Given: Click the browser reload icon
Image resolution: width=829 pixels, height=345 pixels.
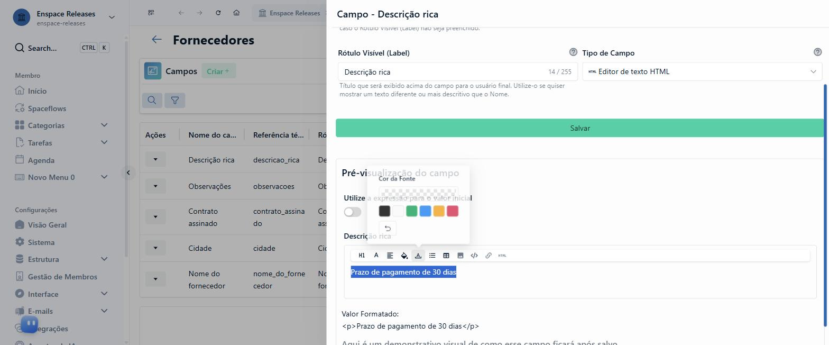Looking at the screenshot, I should coord(218,13).
